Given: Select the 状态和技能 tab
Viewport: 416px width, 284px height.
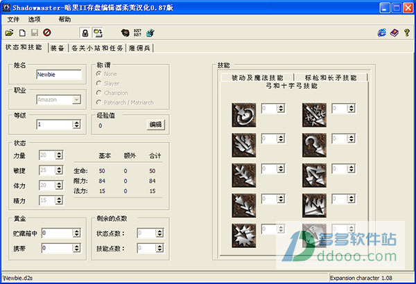Looking at the screenshot, I should [24, 47].
